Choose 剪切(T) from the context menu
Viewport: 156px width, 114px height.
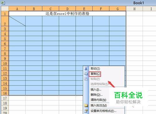coord(95,69)
